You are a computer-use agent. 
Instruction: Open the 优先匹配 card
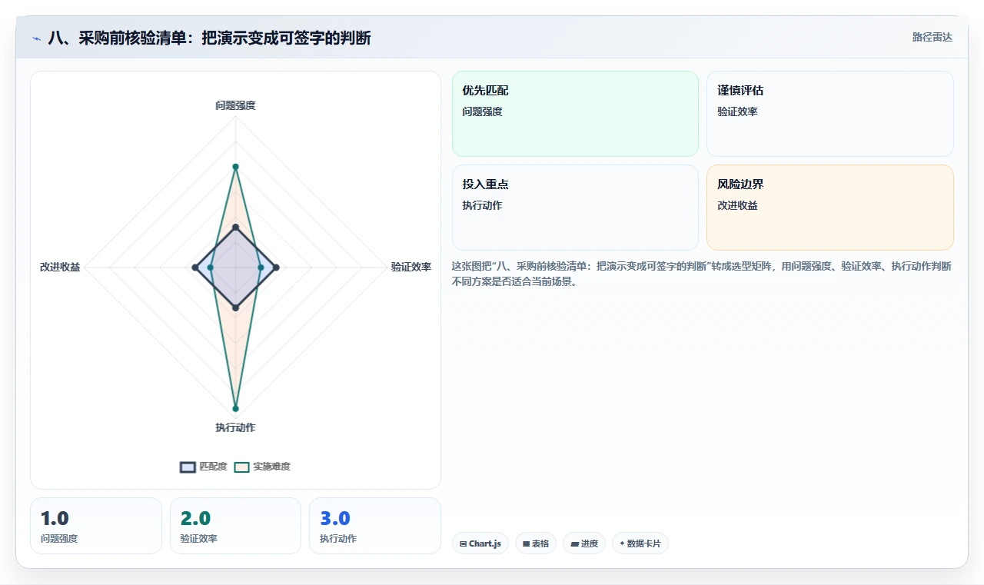click(575, 114)
